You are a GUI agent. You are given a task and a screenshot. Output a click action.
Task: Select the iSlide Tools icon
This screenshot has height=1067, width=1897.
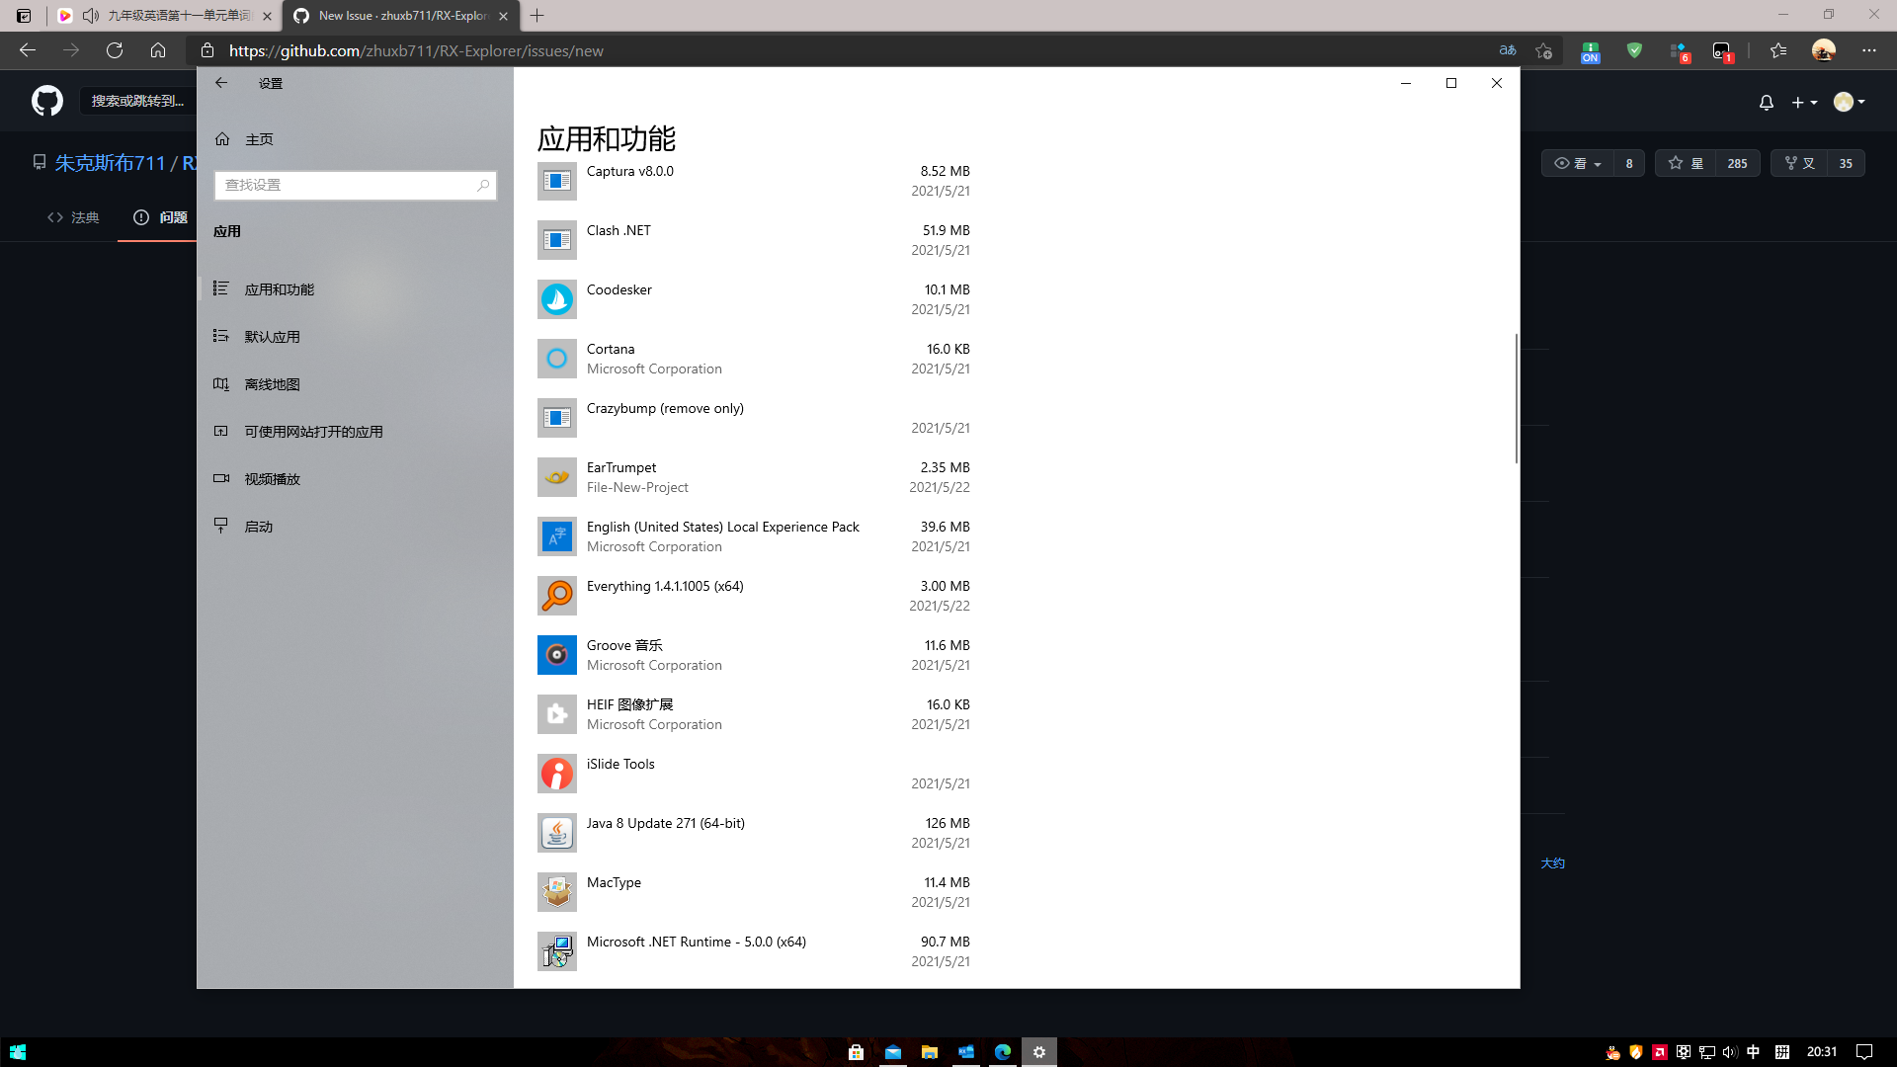[557, 774]
